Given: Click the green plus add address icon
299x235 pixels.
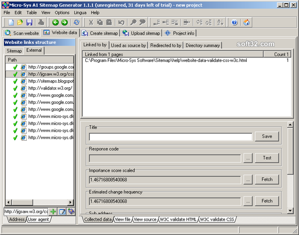Looking at the screenshot, I should (x=53, y=211).
